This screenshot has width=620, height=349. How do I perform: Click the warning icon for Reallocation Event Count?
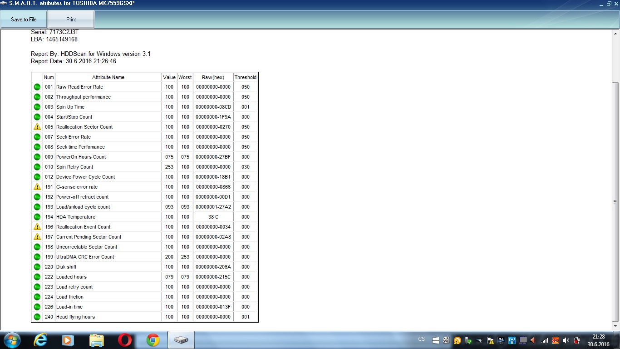[x=37, y=227]
